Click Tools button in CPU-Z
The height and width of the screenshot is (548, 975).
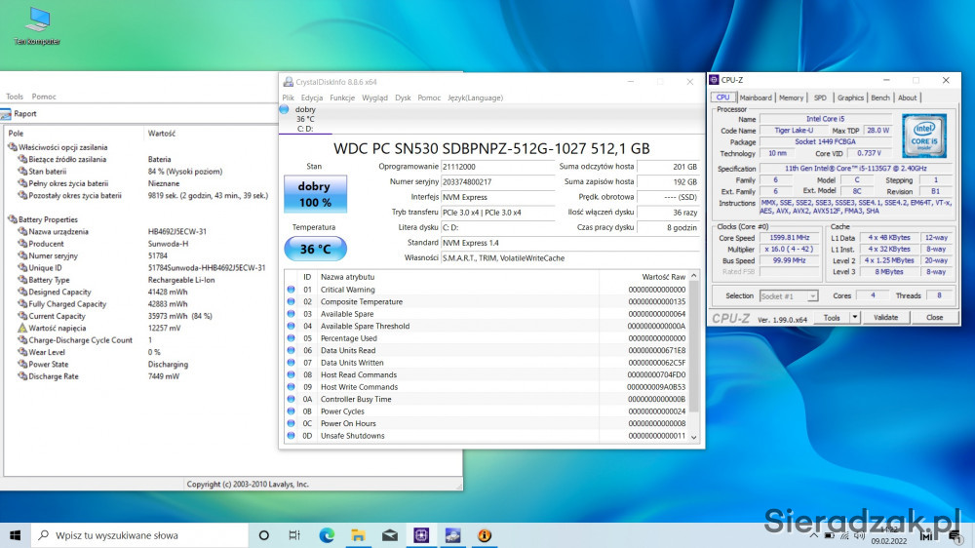point(832,317)
